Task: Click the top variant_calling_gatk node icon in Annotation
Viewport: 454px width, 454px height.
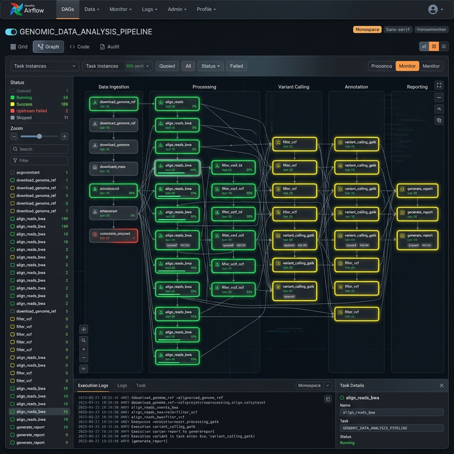Action: coord(340,142)
